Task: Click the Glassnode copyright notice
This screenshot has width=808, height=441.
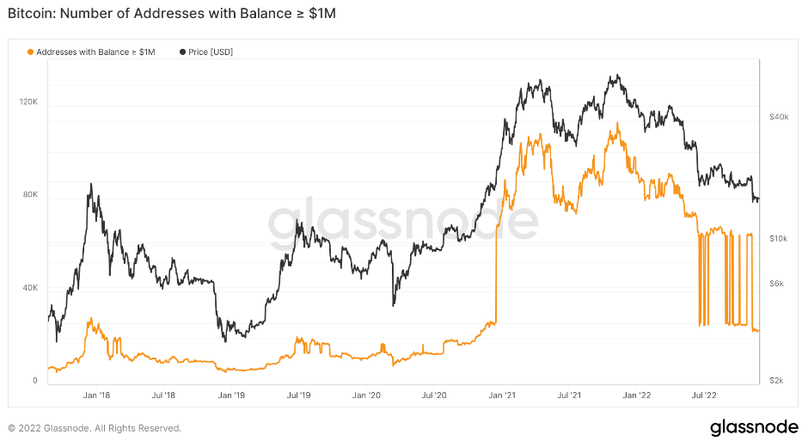Action: [x=95, y=428]
